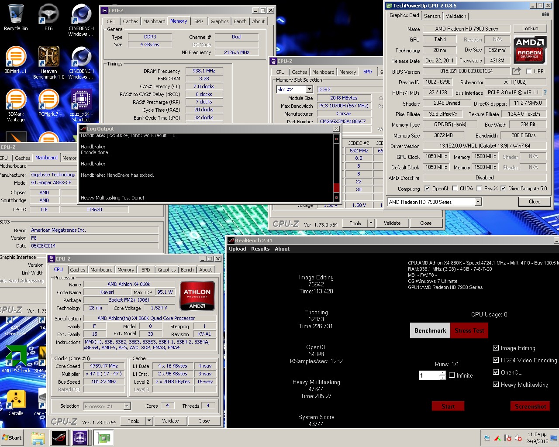Click the Bus Interface question mark icon
The height and width of the screenshot is (447, 559).
click(x=545, y=93)
